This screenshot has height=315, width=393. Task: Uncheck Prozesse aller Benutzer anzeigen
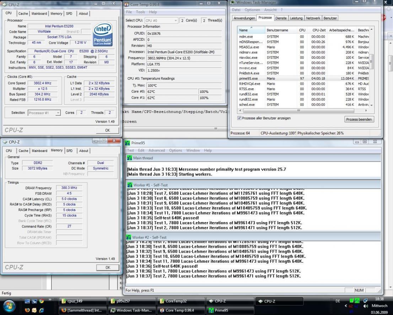(239, 118)
